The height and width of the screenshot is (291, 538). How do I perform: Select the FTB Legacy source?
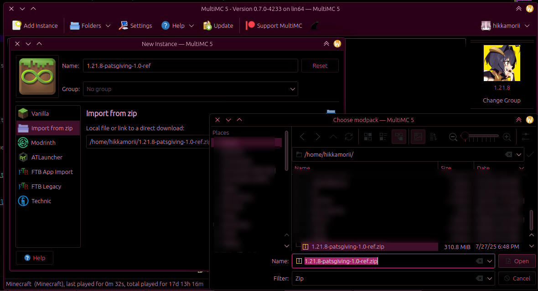(x=48, y=186)
